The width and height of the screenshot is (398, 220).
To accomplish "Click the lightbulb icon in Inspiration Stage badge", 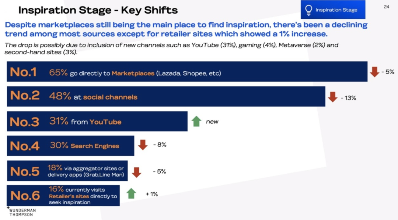I will [x=309, y=10].
